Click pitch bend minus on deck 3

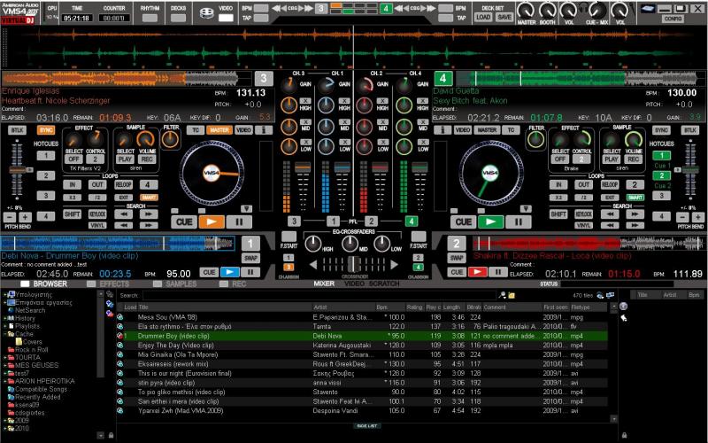(x=10, y=216)
